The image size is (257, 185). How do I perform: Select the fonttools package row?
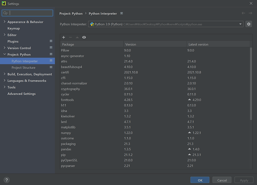155,100
